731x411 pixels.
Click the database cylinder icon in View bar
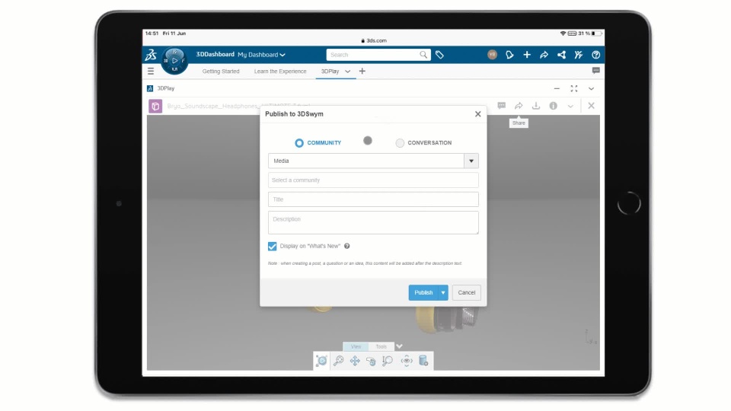click(423, 361)
